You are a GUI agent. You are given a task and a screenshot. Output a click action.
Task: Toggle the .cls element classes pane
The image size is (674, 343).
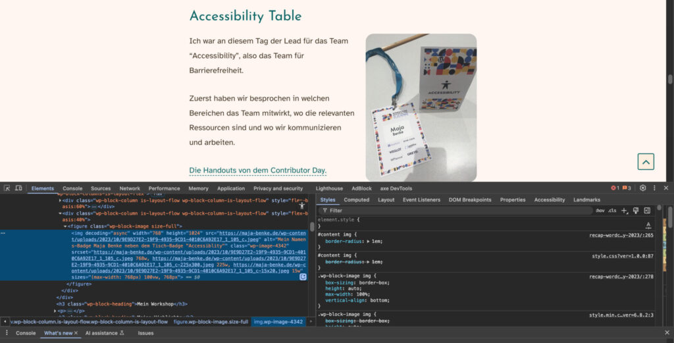[611, 211]
